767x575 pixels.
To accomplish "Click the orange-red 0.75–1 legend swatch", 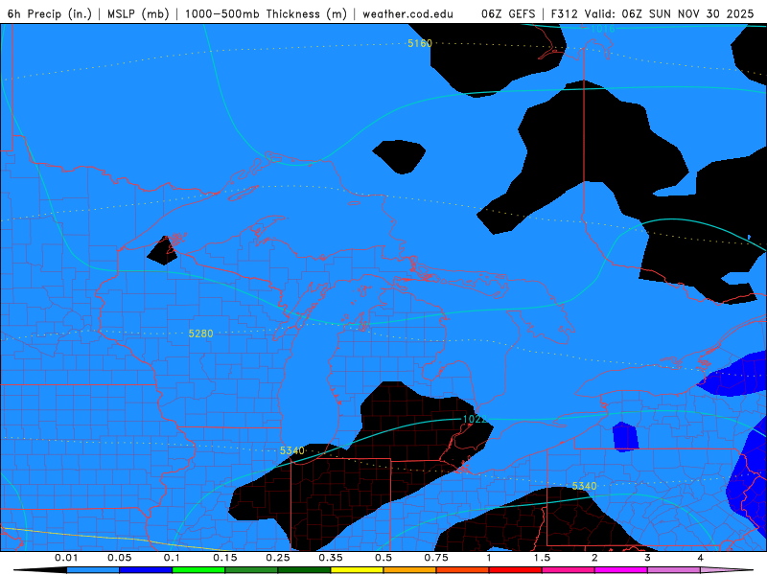I will 463,570.
